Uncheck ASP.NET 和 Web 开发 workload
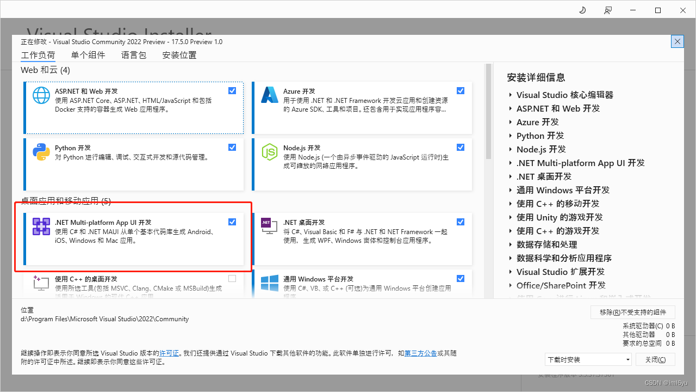Image resolution: width=696 pixels, height=392 pixels. [232, 90]
